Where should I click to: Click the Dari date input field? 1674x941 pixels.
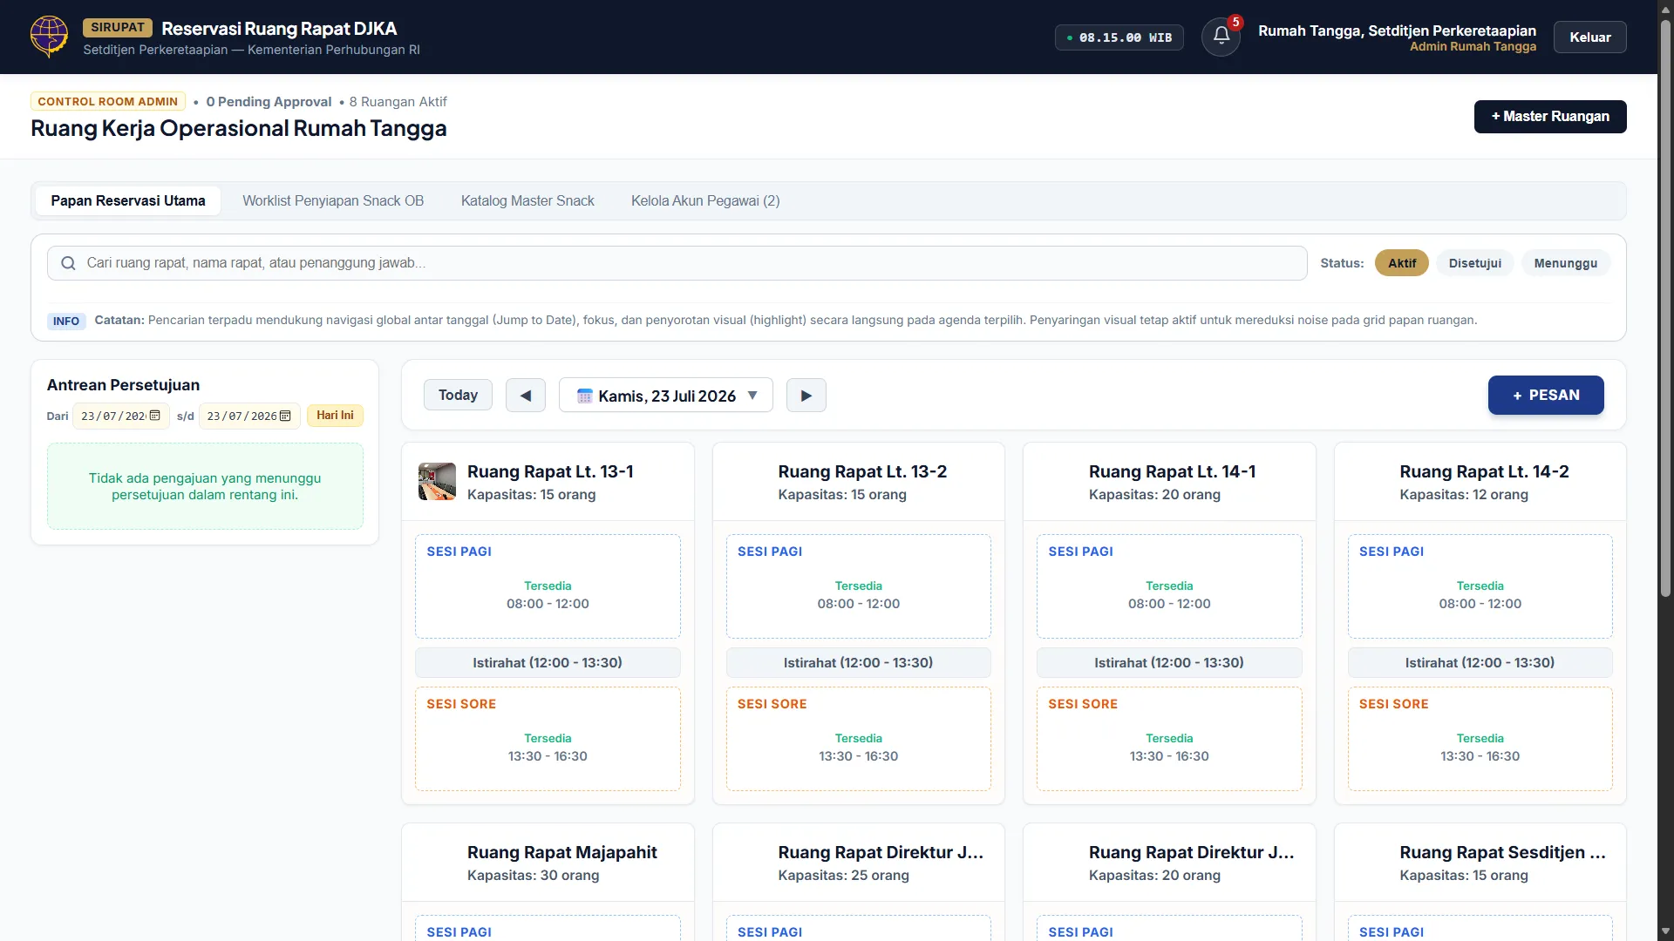[x=120, y=416]
